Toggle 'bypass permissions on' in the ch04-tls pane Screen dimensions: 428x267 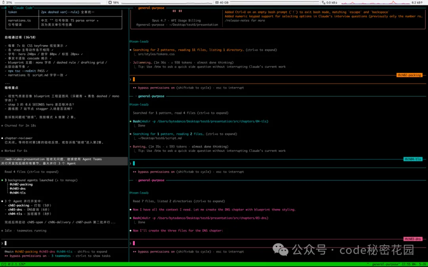(154, 172)
